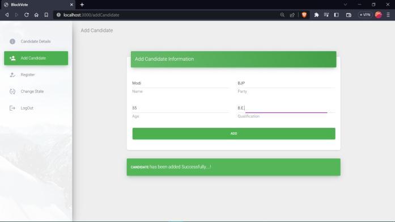Click the Name field containing Modi
Viewport: 395px width, 222px height.
(x=181, y=83)
